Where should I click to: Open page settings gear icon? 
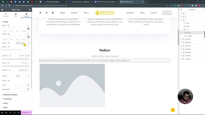coord(2,113)
